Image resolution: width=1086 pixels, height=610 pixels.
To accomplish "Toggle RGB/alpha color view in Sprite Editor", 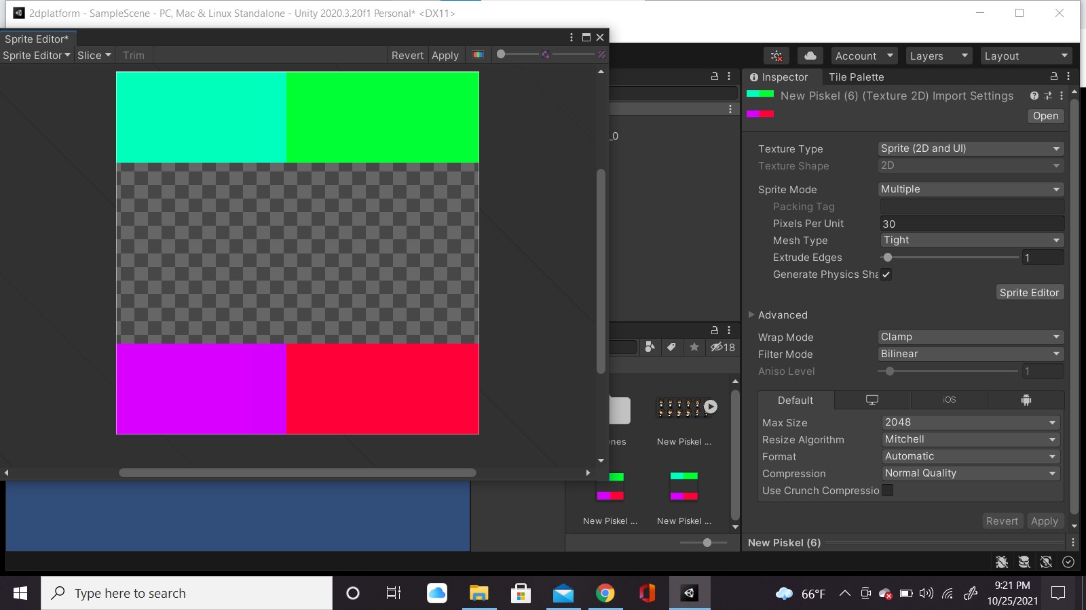I will [479, 55].
